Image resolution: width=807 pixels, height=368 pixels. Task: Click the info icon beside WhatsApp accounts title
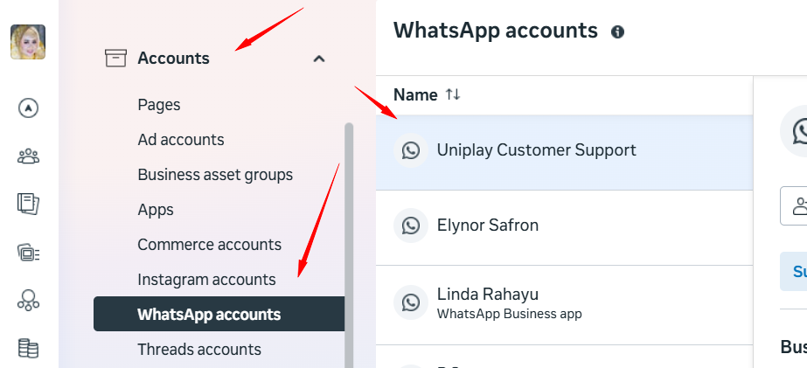(618, 31)
